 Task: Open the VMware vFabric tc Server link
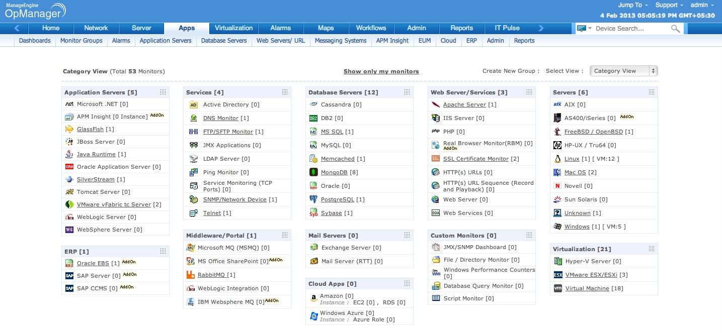tap(114, 204)
